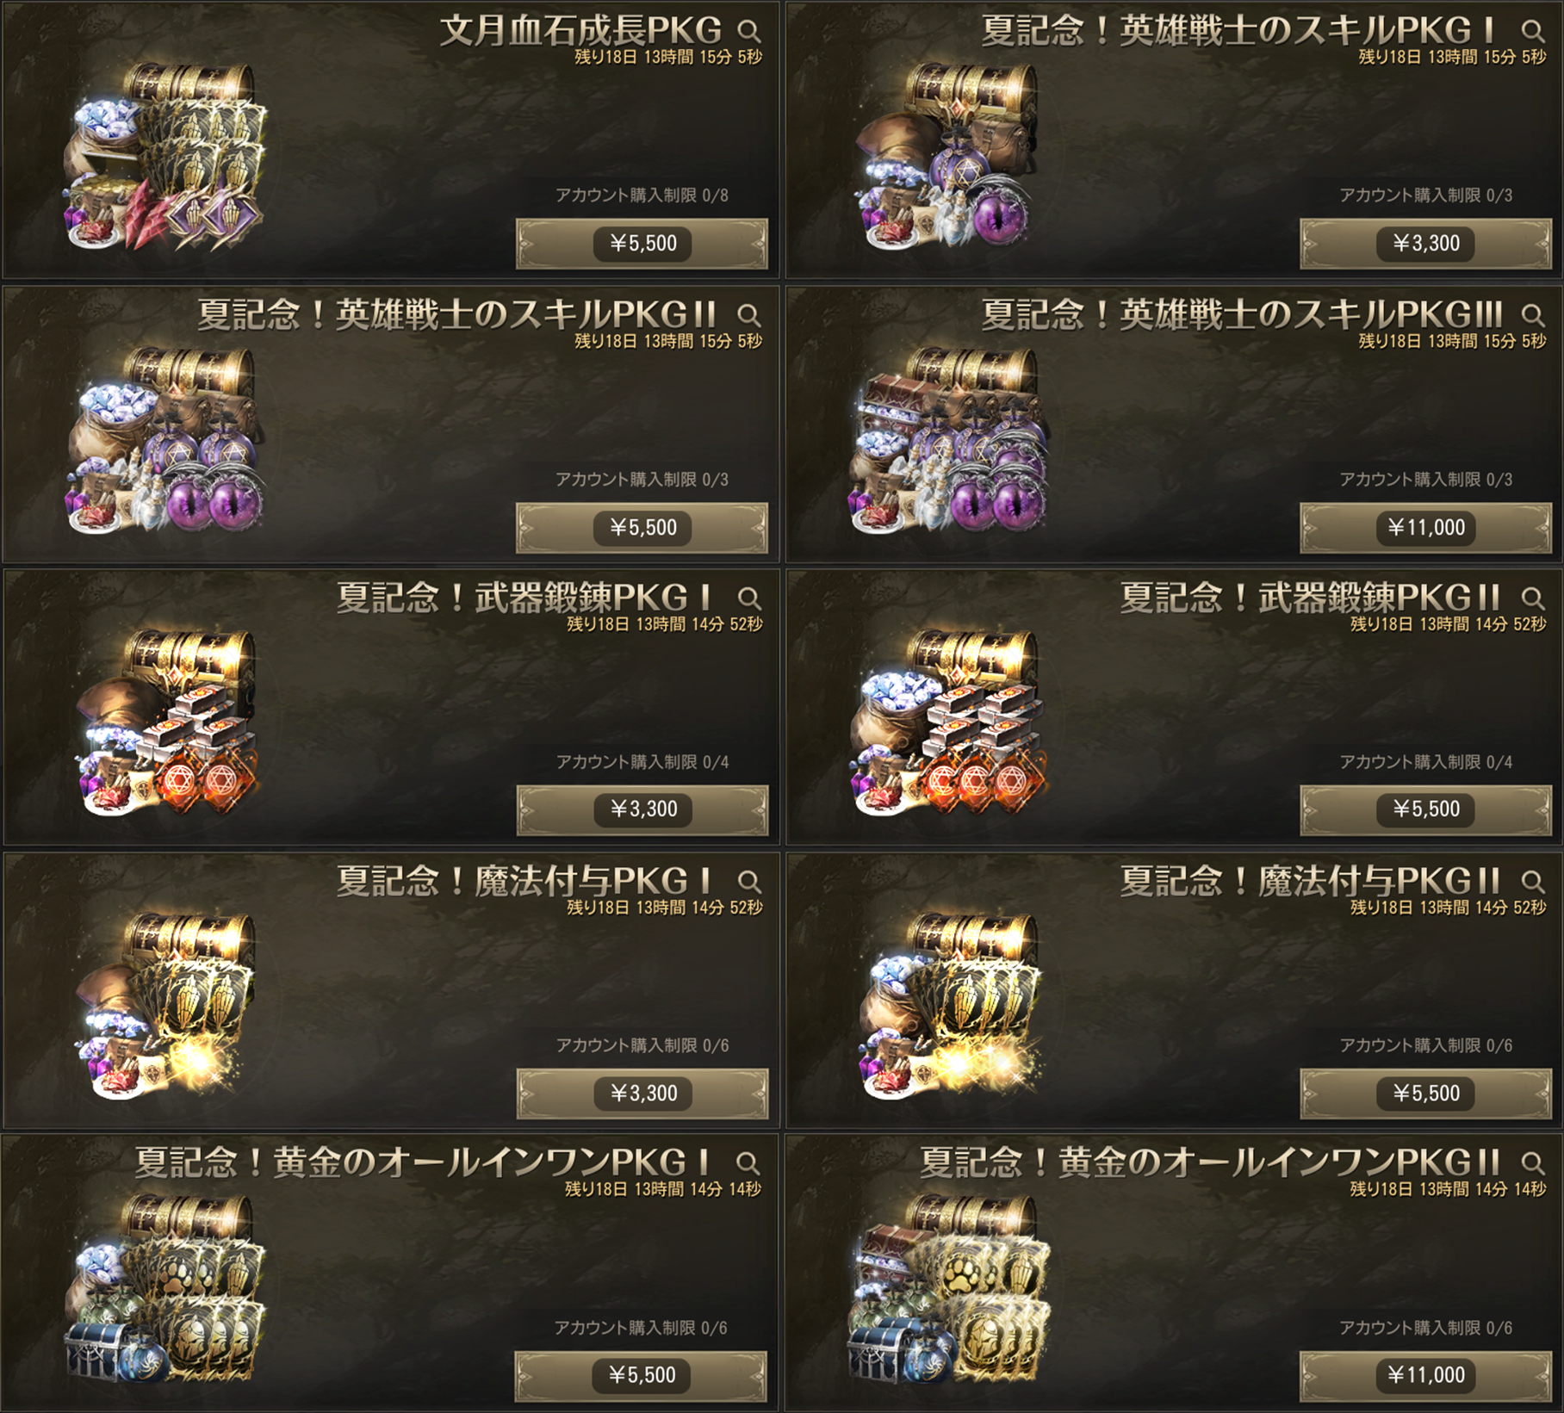The image size is (1564, 1413).
Task: Open magnifier for 武器鍛錬PKG II
Action: [1533, 598]
